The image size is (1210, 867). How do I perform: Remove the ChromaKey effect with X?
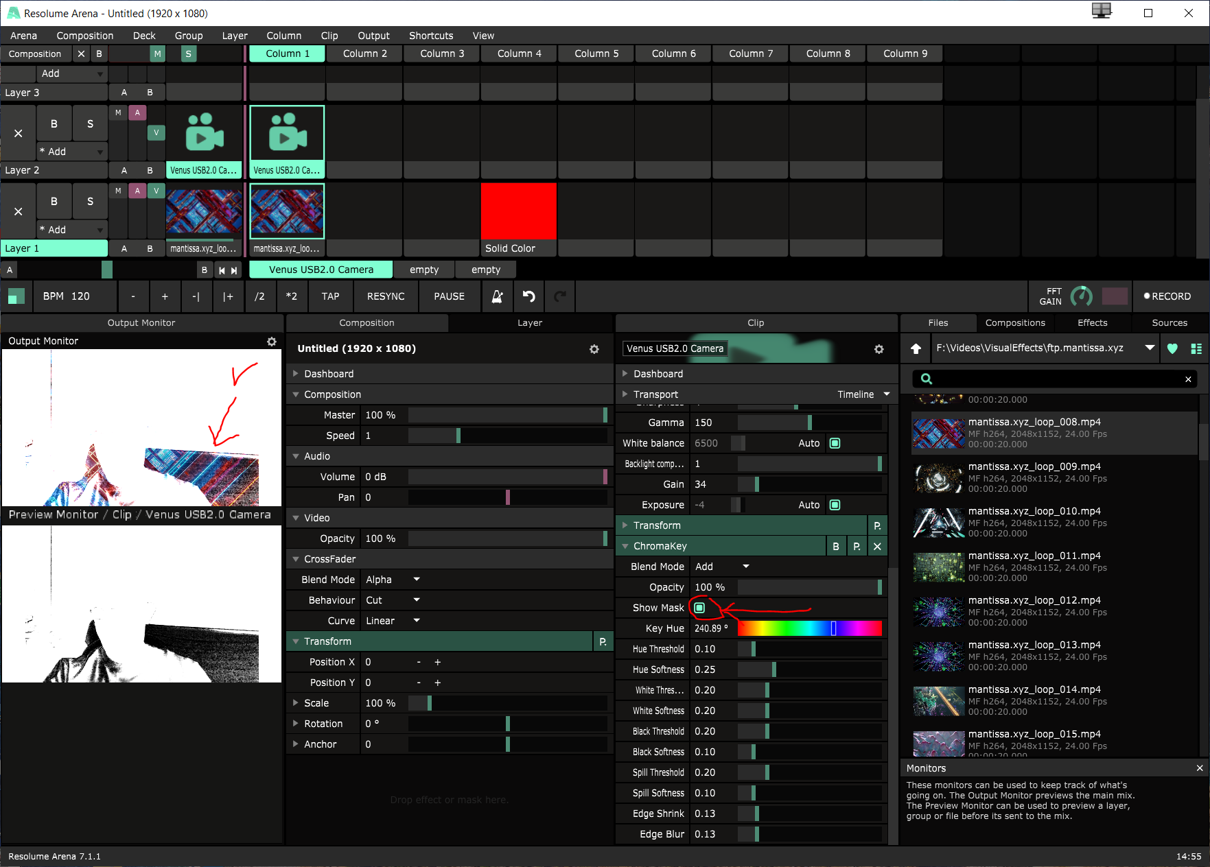[877, 547]
